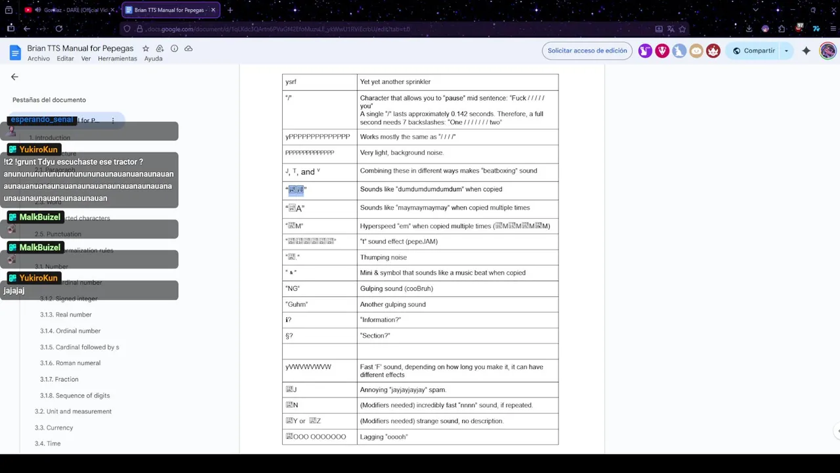
Task: Jump to 3.3. Currency outline entry
Action: click(x=54, y=428)
